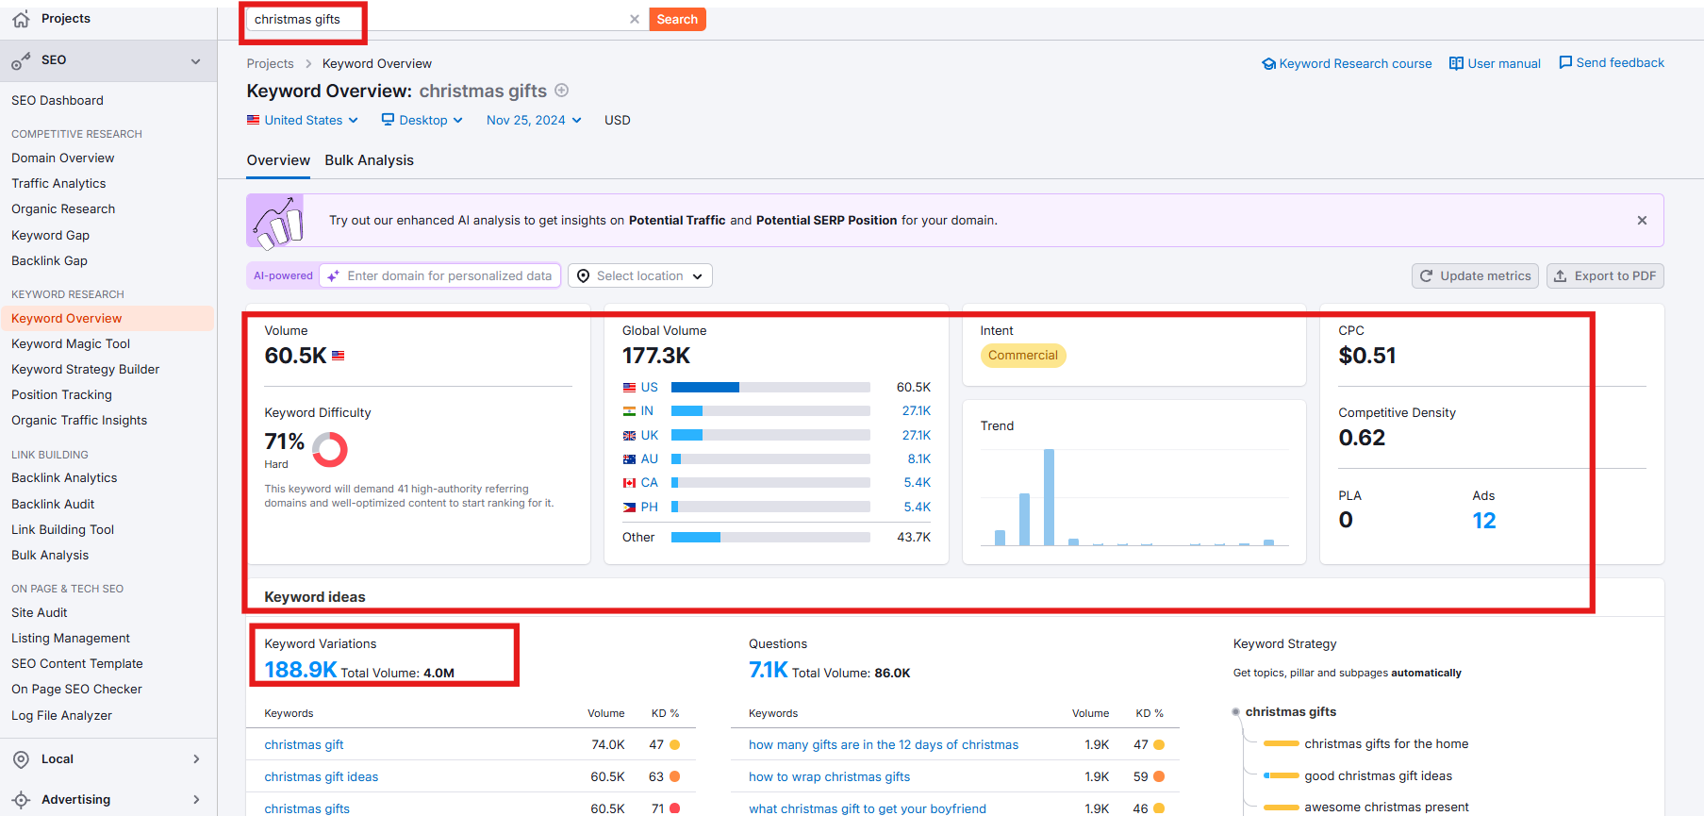Expand the Local sidebar section
1704x816 pixels.
(x=196, y=759)
